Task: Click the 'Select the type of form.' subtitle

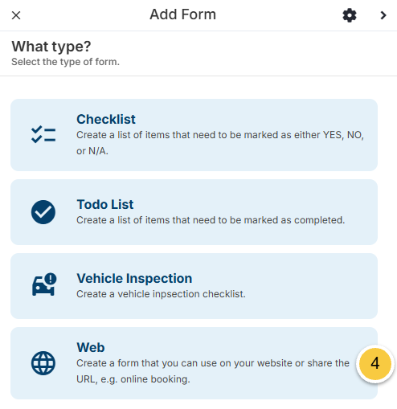Action: (65, 62)
